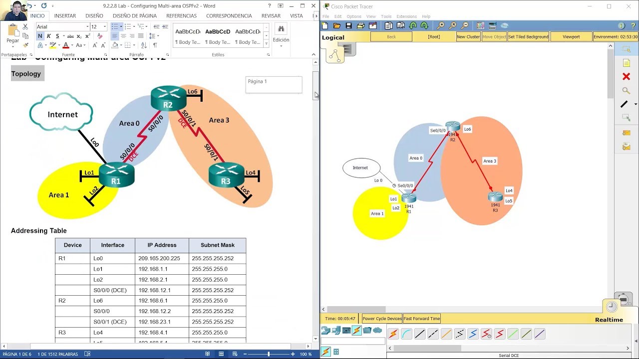Screen dimensions: 639x359
Task: Open the REFERENCIAS tab
Action: point(181,16)
